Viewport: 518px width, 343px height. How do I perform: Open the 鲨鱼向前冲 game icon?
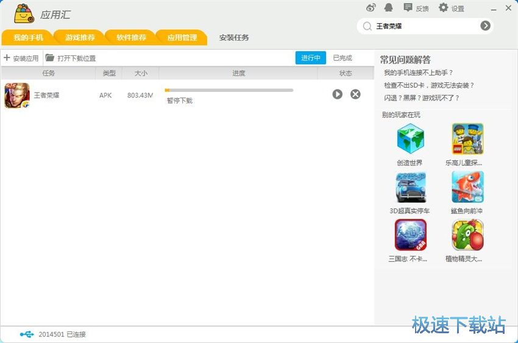click(x=467, y=187)
